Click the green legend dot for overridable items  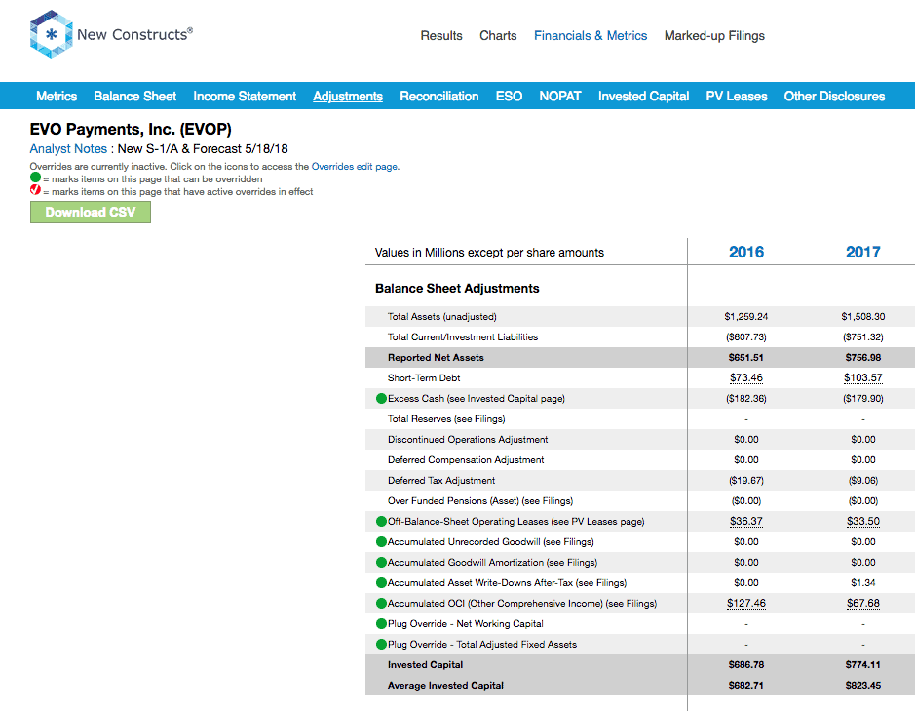point(36,178)
